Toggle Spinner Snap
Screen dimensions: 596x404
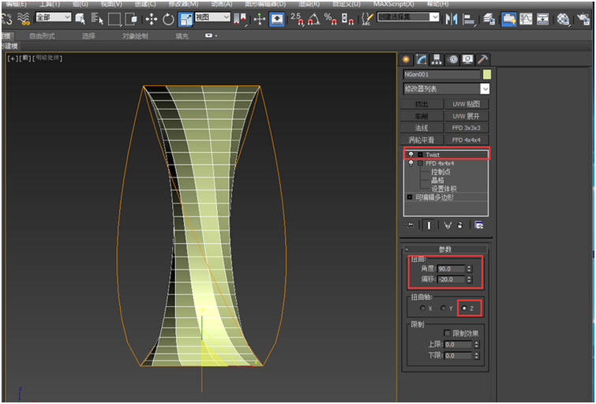tap(347, 19)
